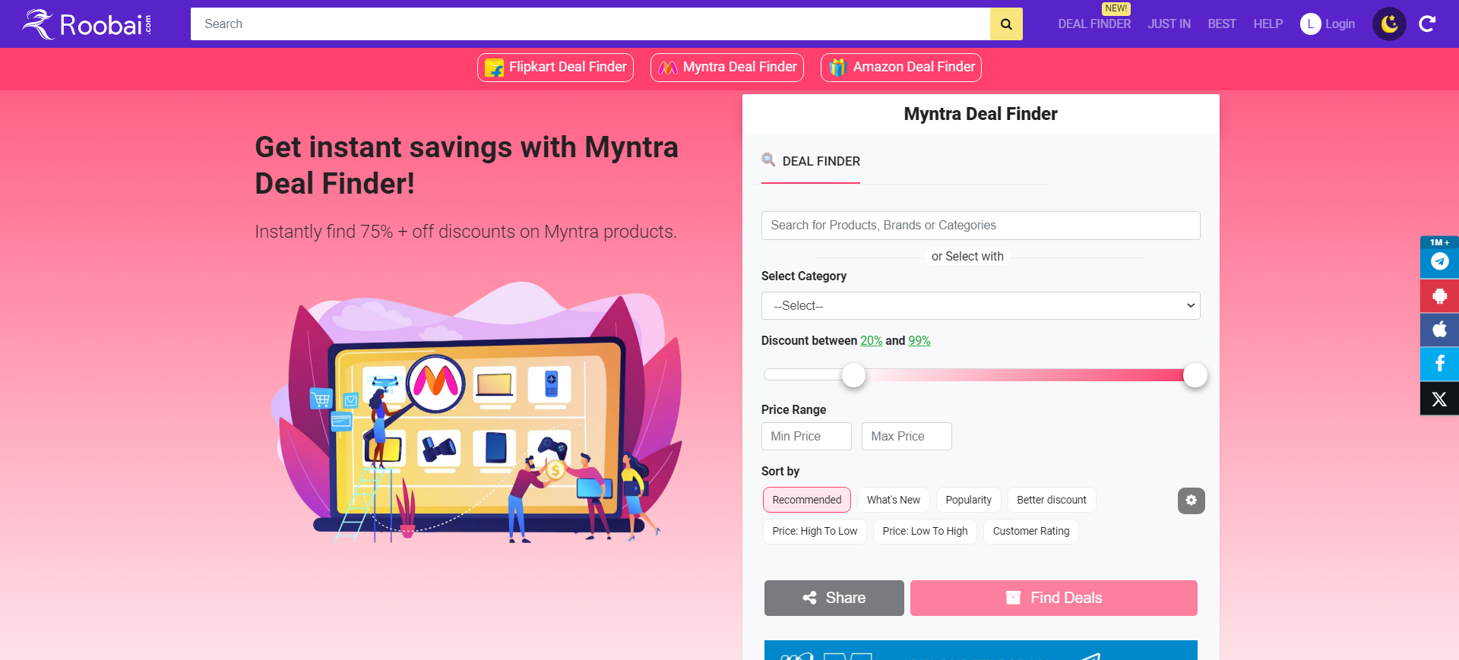The image size is (1459, 660).
Task: Open BEST menu item
Action: [1222, 24]
